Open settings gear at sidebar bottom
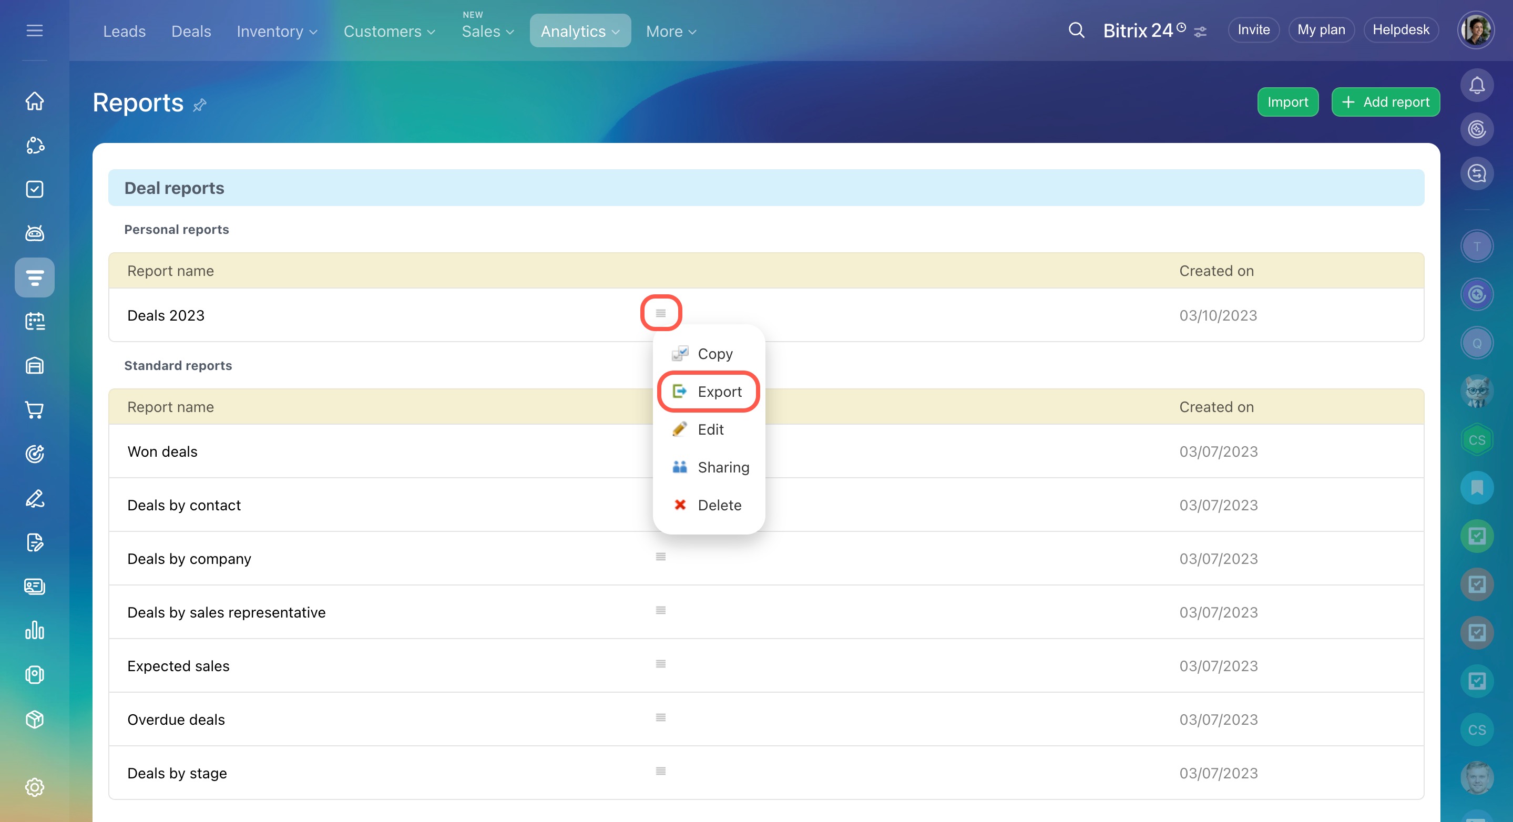This screenshot has width=1513, height=822. [35, 787]
